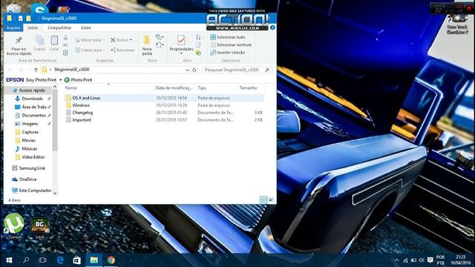Pin folder to Acesso rápido
Viewport: 475px width, 267px height.
tap(19, 46)
